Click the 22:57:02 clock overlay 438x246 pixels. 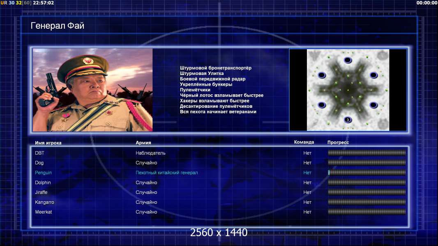[43, 3]
